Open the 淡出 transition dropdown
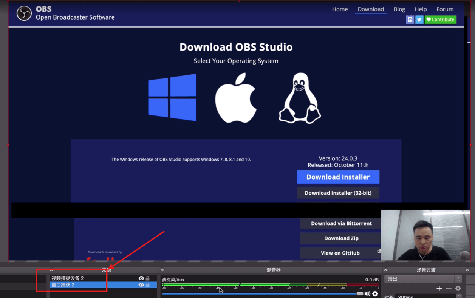This screenshot has width=475, height=298. tap(423, 279)
